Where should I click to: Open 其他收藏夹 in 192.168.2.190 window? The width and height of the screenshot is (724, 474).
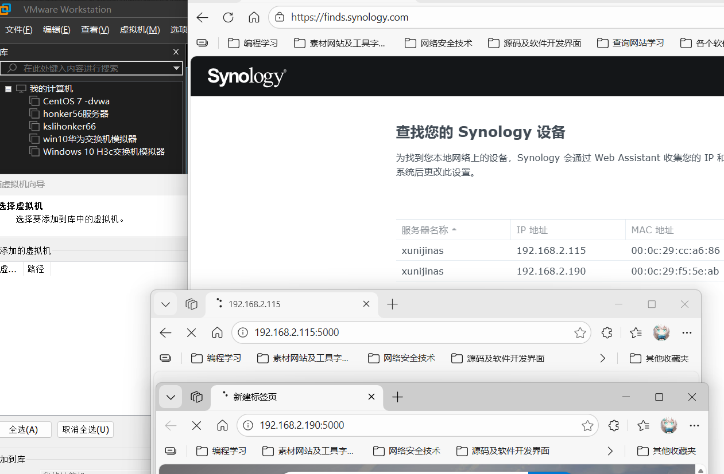[x=667, y=451]
